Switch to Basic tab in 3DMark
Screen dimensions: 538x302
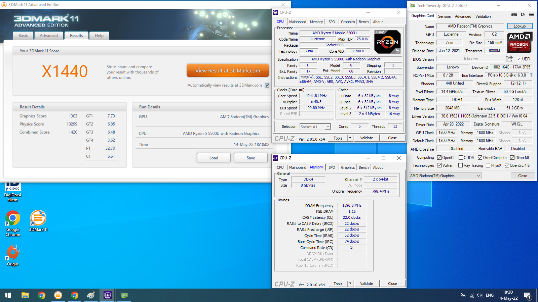23,36
